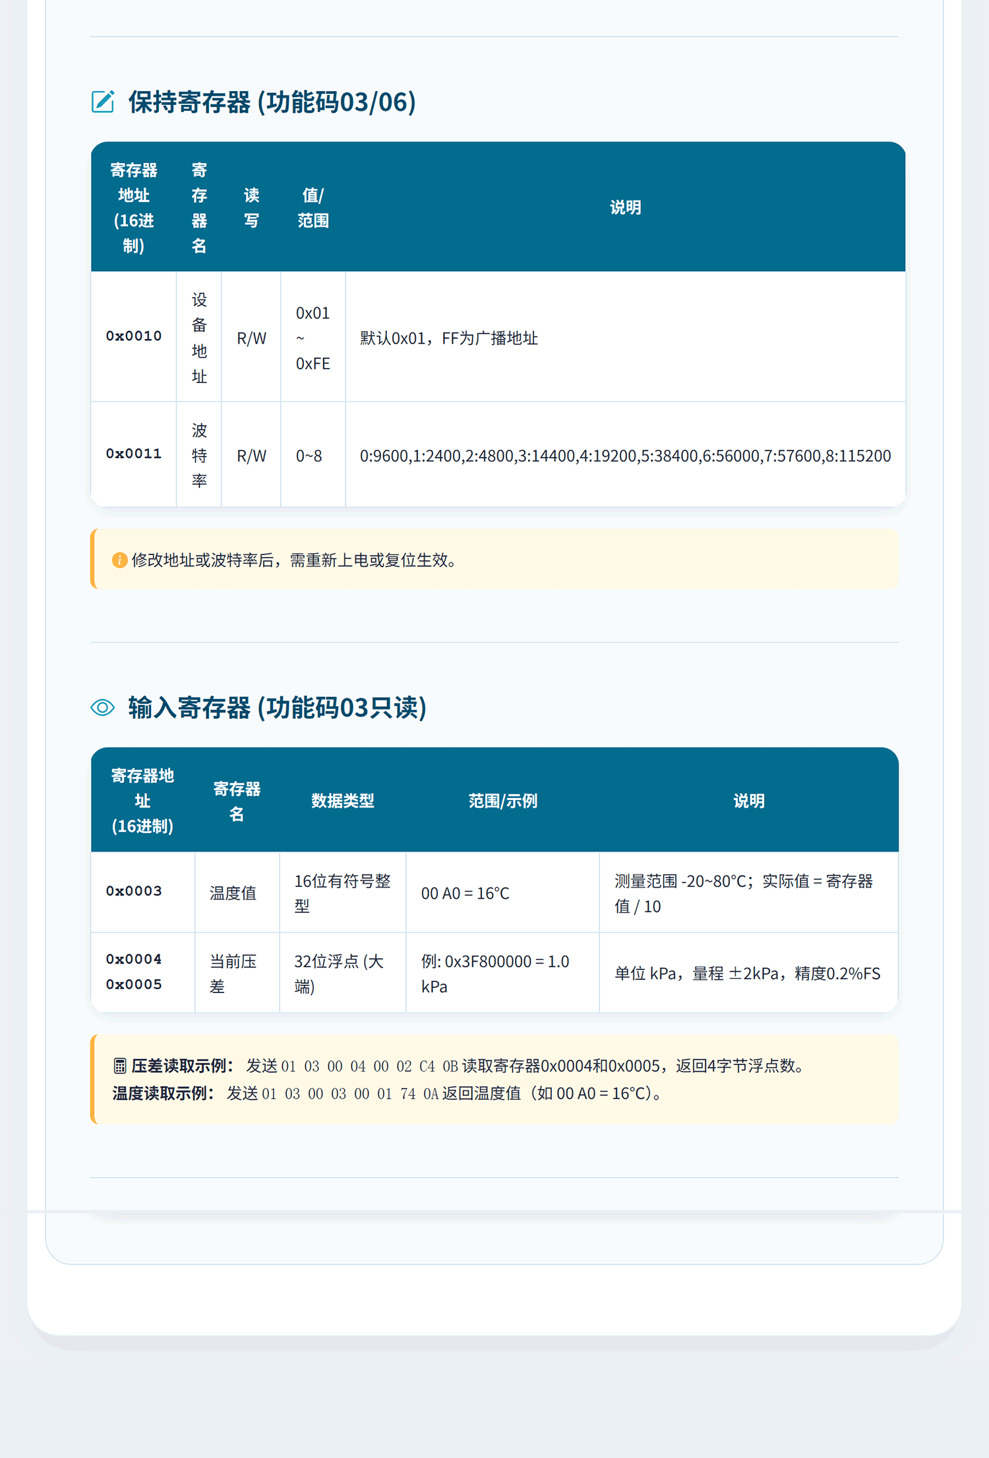
Task: Click the note 修改地址或波特率后，需重新上电或复位生效
Action: (x=293, y=560)
